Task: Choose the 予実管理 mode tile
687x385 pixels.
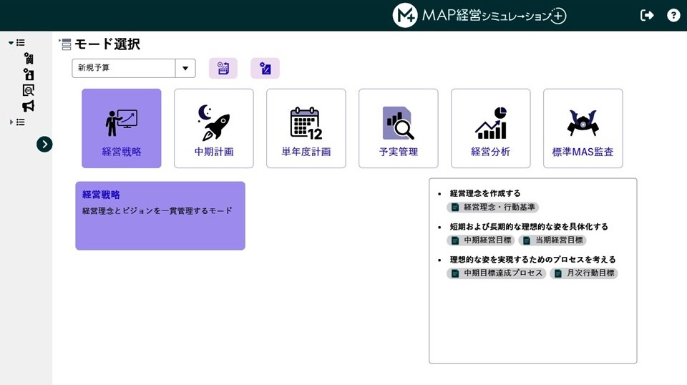Action: pos(399,129)
